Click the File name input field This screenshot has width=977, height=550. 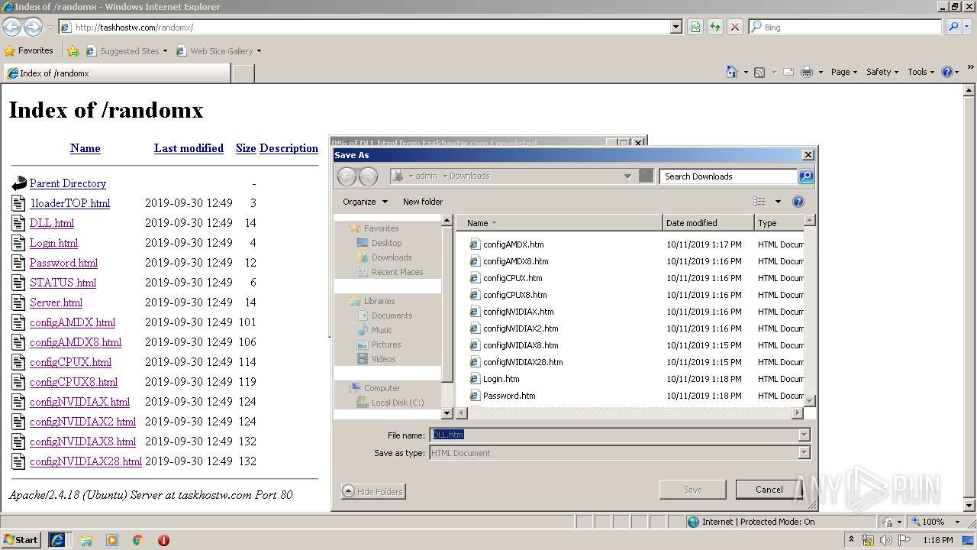click(x=614, y=435)
